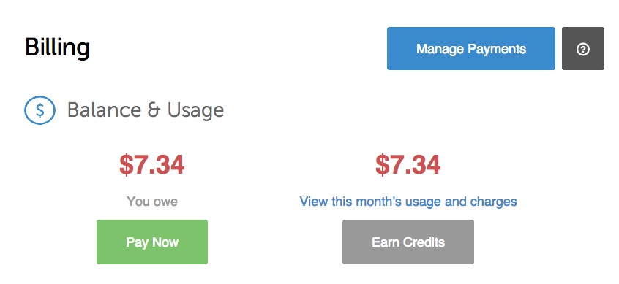Click the dollar sign circle icon
This screenshot has width=619, height=284.
pyautogui.click(x=40, y=110)
